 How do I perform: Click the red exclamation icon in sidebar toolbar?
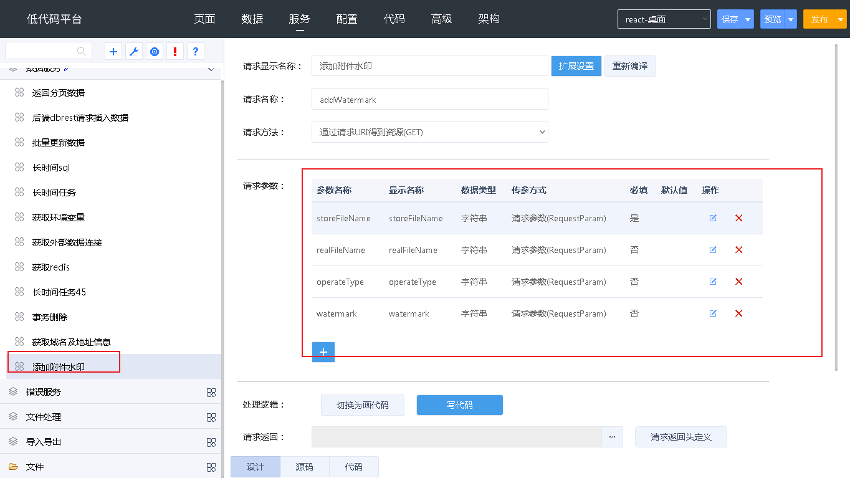click(x=175, y=52)
